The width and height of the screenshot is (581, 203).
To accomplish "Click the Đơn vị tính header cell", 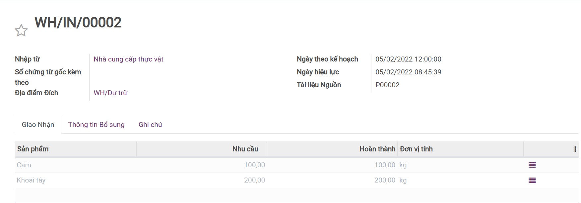I will [x=416, y=149].
